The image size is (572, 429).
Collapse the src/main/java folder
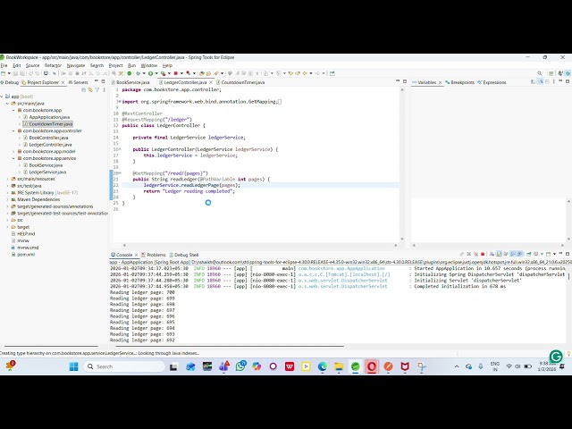(x=8, y=104)
